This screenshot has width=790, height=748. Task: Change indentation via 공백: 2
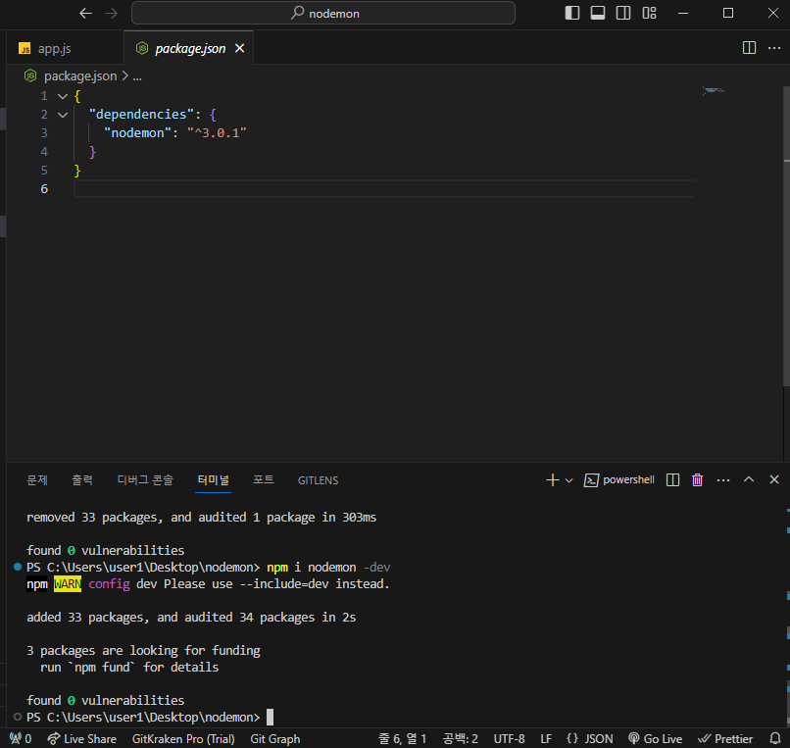point(460,739)
